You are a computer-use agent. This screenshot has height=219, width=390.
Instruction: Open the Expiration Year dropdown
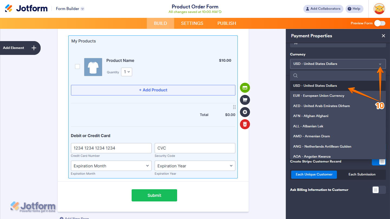click(x=195, y=166)
